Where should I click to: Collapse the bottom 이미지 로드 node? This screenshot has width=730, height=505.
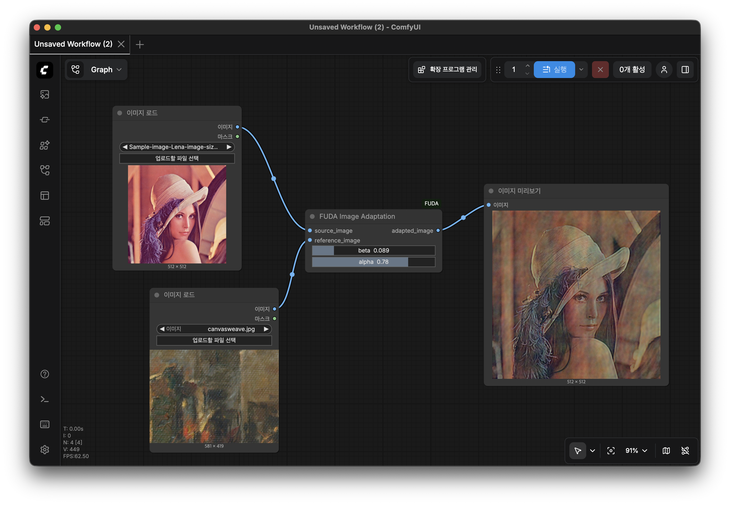pyautogui.click(x=156, y=295)
